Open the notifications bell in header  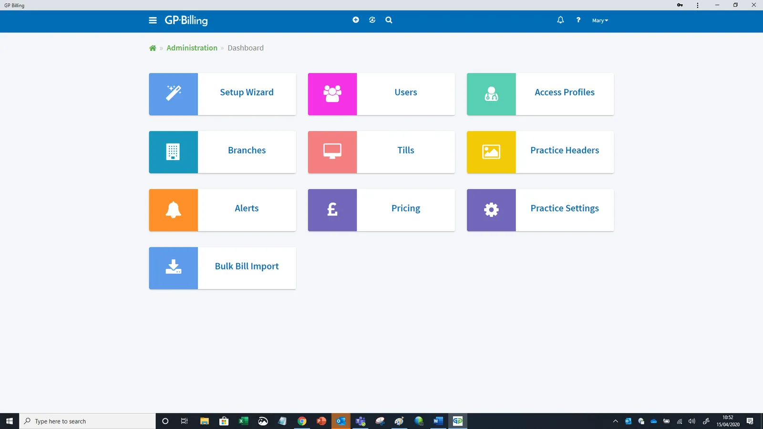[560, 20]
